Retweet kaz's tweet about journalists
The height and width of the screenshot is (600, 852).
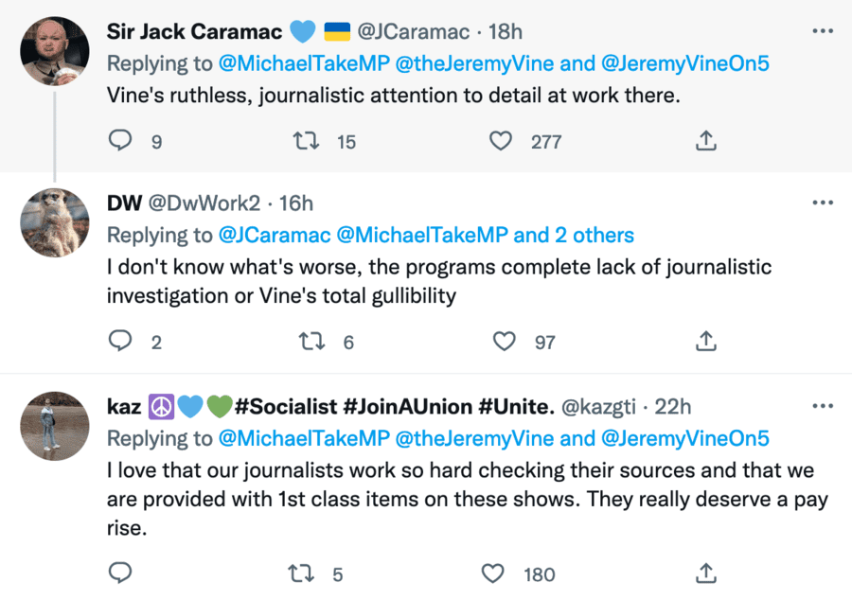tap(300, 574)
